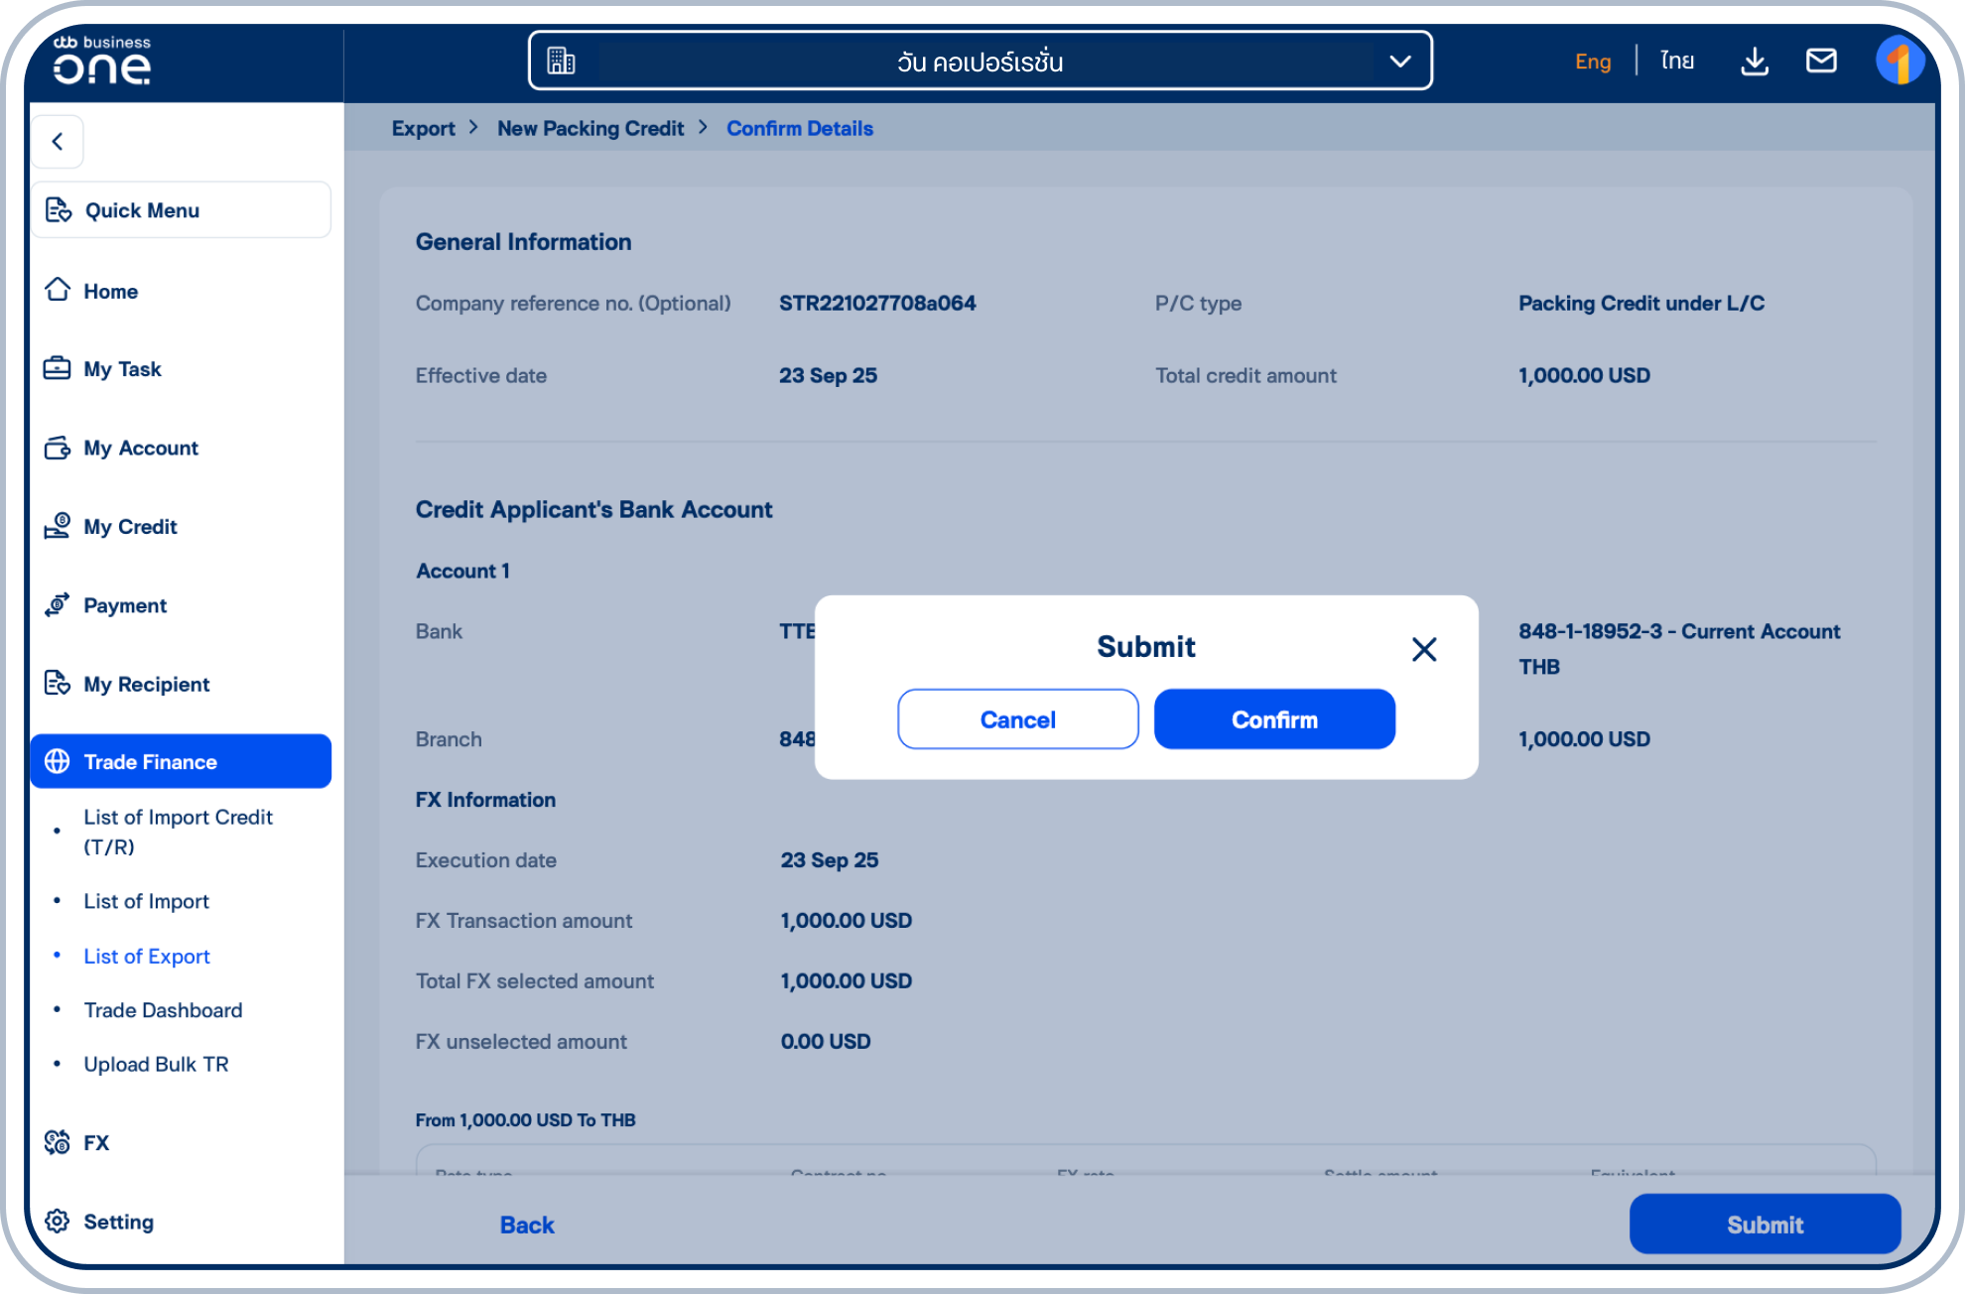The width and height of the screenshot is (1965, 1294).
Task: Switch language to ไทย
Action: (x=1676, y=62)
